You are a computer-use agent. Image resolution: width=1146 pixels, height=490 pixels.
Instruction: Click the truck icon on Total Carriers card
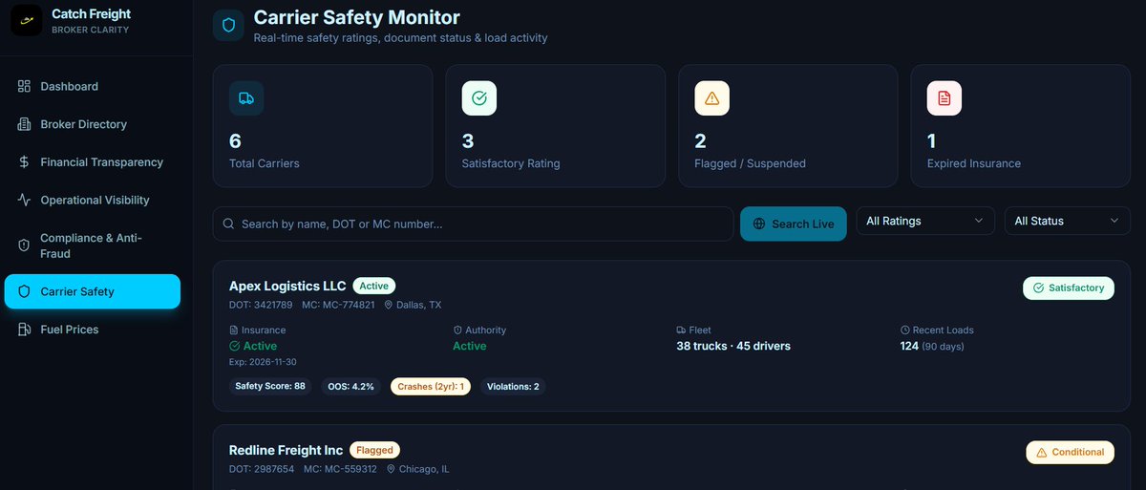(x=246, y=98)
